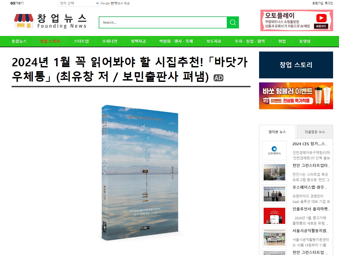Open the 천안 그린스타트업타운 news thumbnail
The height and width of the screenshot is (255, 339).
(x=274, y=172)
